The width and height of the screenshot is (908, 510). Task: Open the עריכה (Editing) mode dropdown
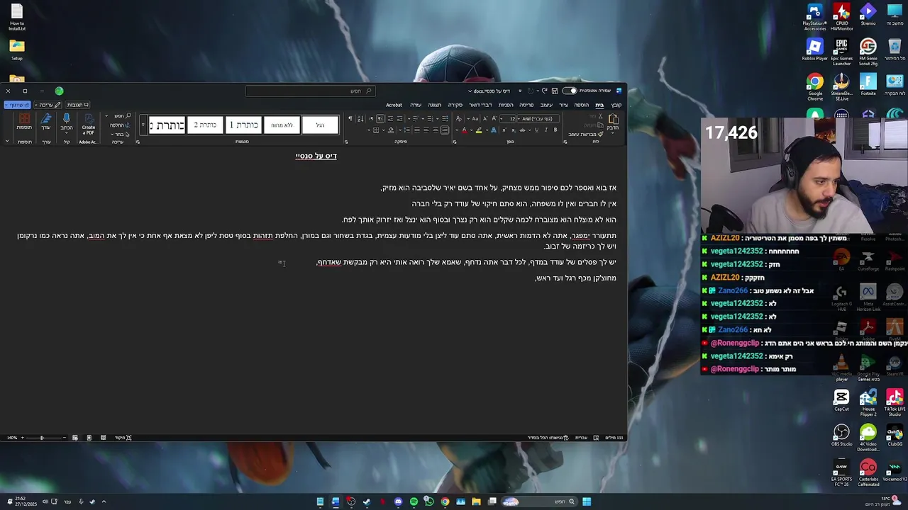[x=48, y=105]
